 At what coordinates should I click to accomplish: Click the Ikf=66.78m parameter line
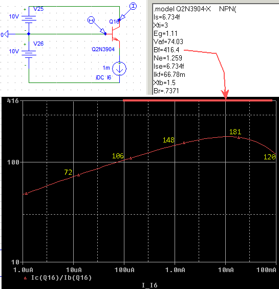coord(169,74)
